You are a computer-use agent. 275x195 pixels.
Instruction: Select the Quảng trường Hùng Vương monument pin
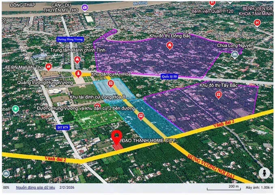78,74
